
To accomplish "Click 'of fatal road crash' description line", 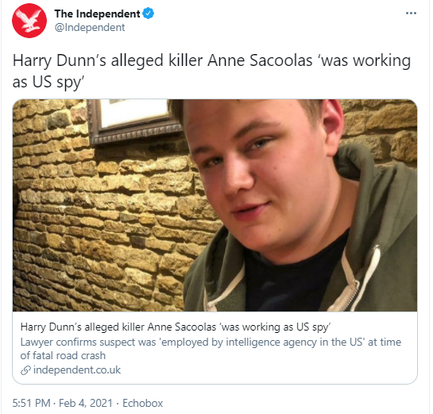I will pos(63,355).
